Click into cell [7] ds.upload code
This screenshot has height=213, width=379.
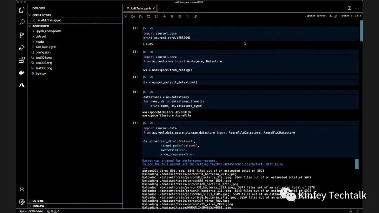click(250, 141)
